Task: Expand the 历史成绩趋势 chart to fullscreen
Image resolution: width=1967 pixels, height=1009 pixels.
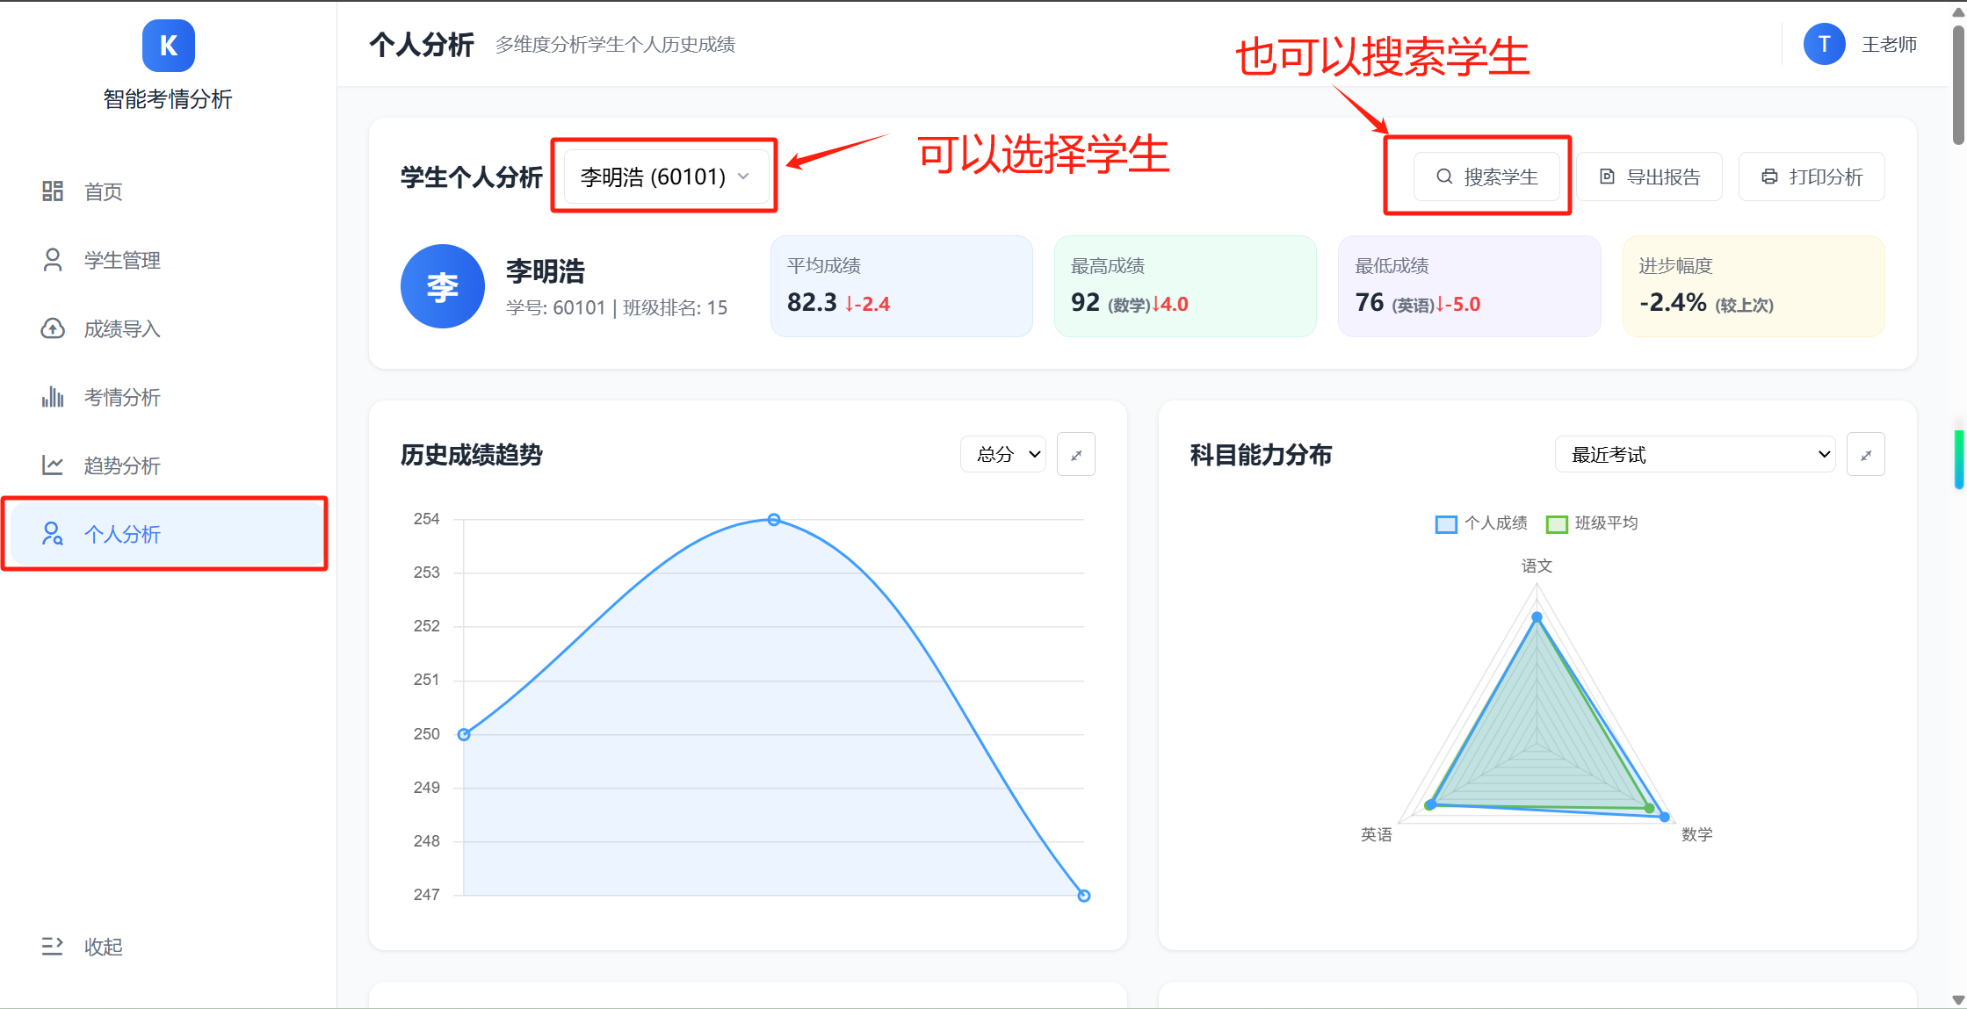Action: [x=1075, y=454]
